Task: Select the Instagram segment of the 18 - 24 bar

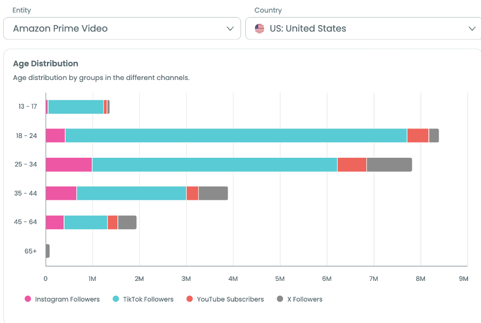Action: point(55,135)
